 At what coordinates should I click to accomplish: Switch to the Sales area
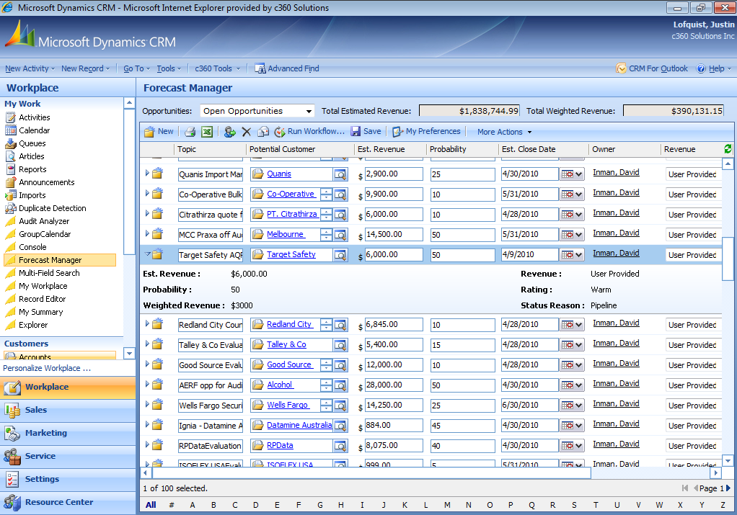[68, 410]
